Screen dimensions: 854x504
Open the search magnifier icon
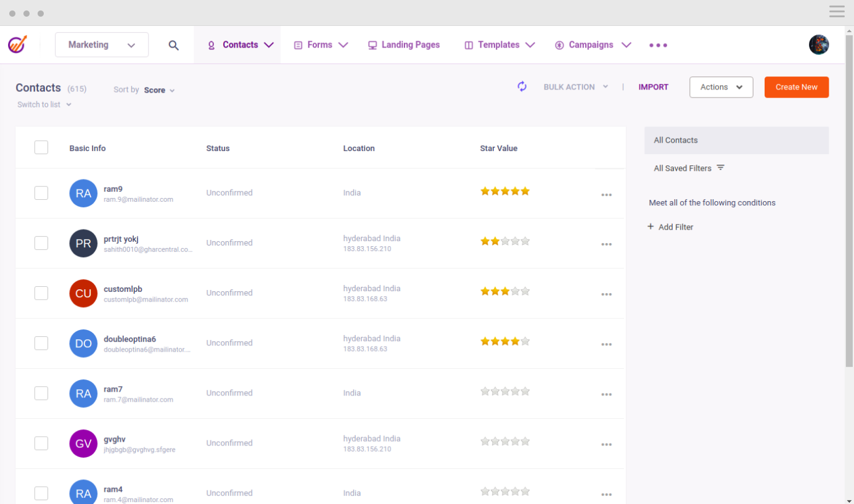174,45
